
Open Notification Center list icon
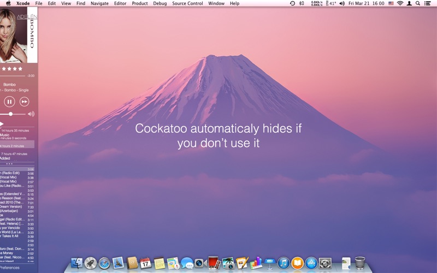pos(427,3)
